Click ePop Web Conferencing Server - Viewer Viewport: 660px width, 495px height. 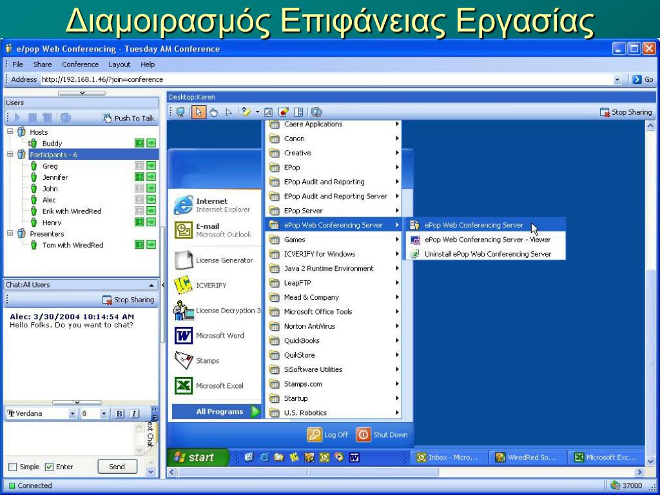click(x=485, y=240)
